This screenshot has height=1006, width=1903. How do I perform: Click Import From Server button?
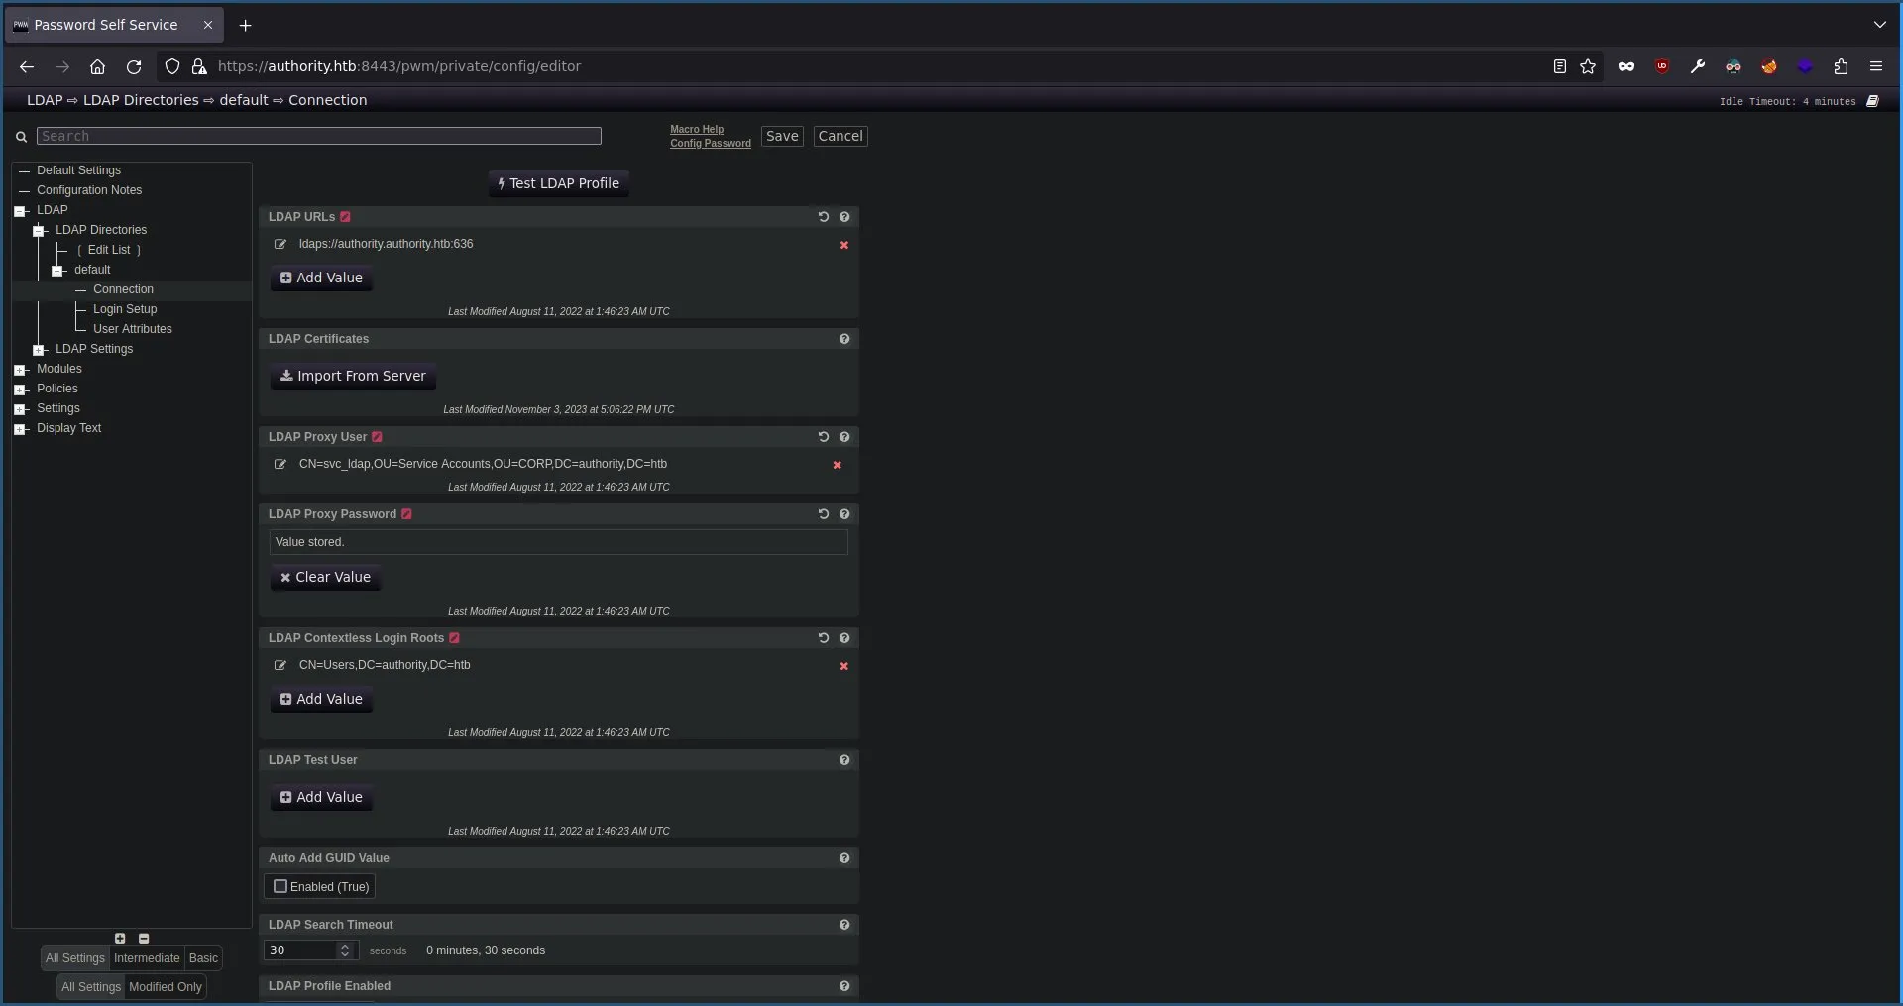[353, 376]
